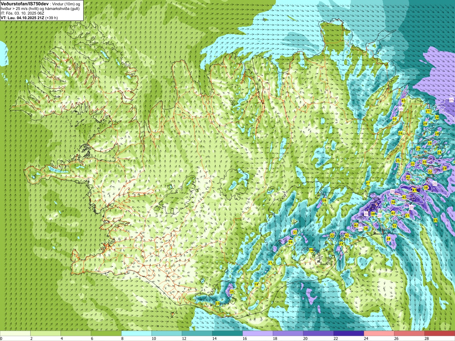Viewport: 455px width, 341px height.
Task: Click the 2–4 m/s legend color swatch
Action: (45, 334)
